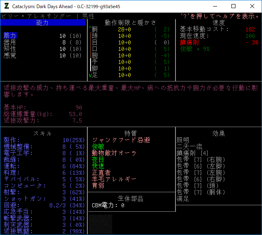This screenshot has height=235, width=262.
Task: Open the スキル panel header
Action: coord(42,134)
